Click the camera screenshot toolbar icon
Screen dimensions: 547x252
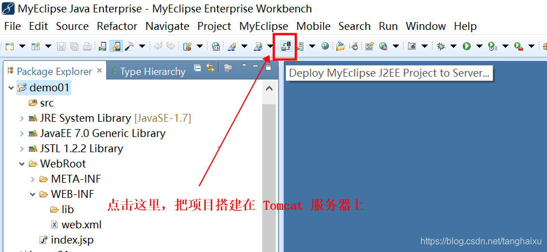coord(412,46)
